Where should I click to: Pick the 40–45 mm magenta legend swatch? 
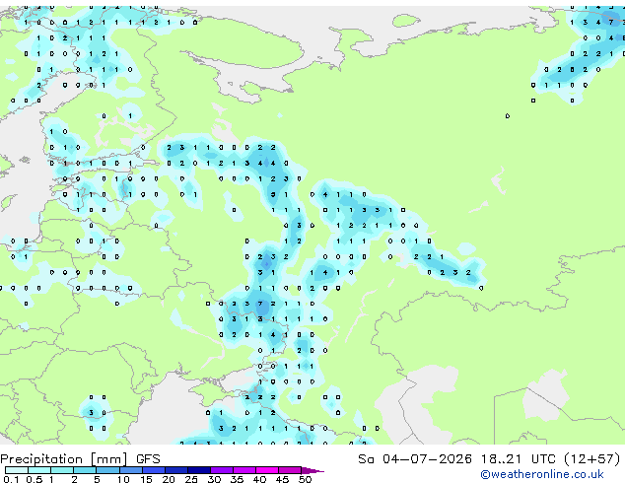[267, 470]
